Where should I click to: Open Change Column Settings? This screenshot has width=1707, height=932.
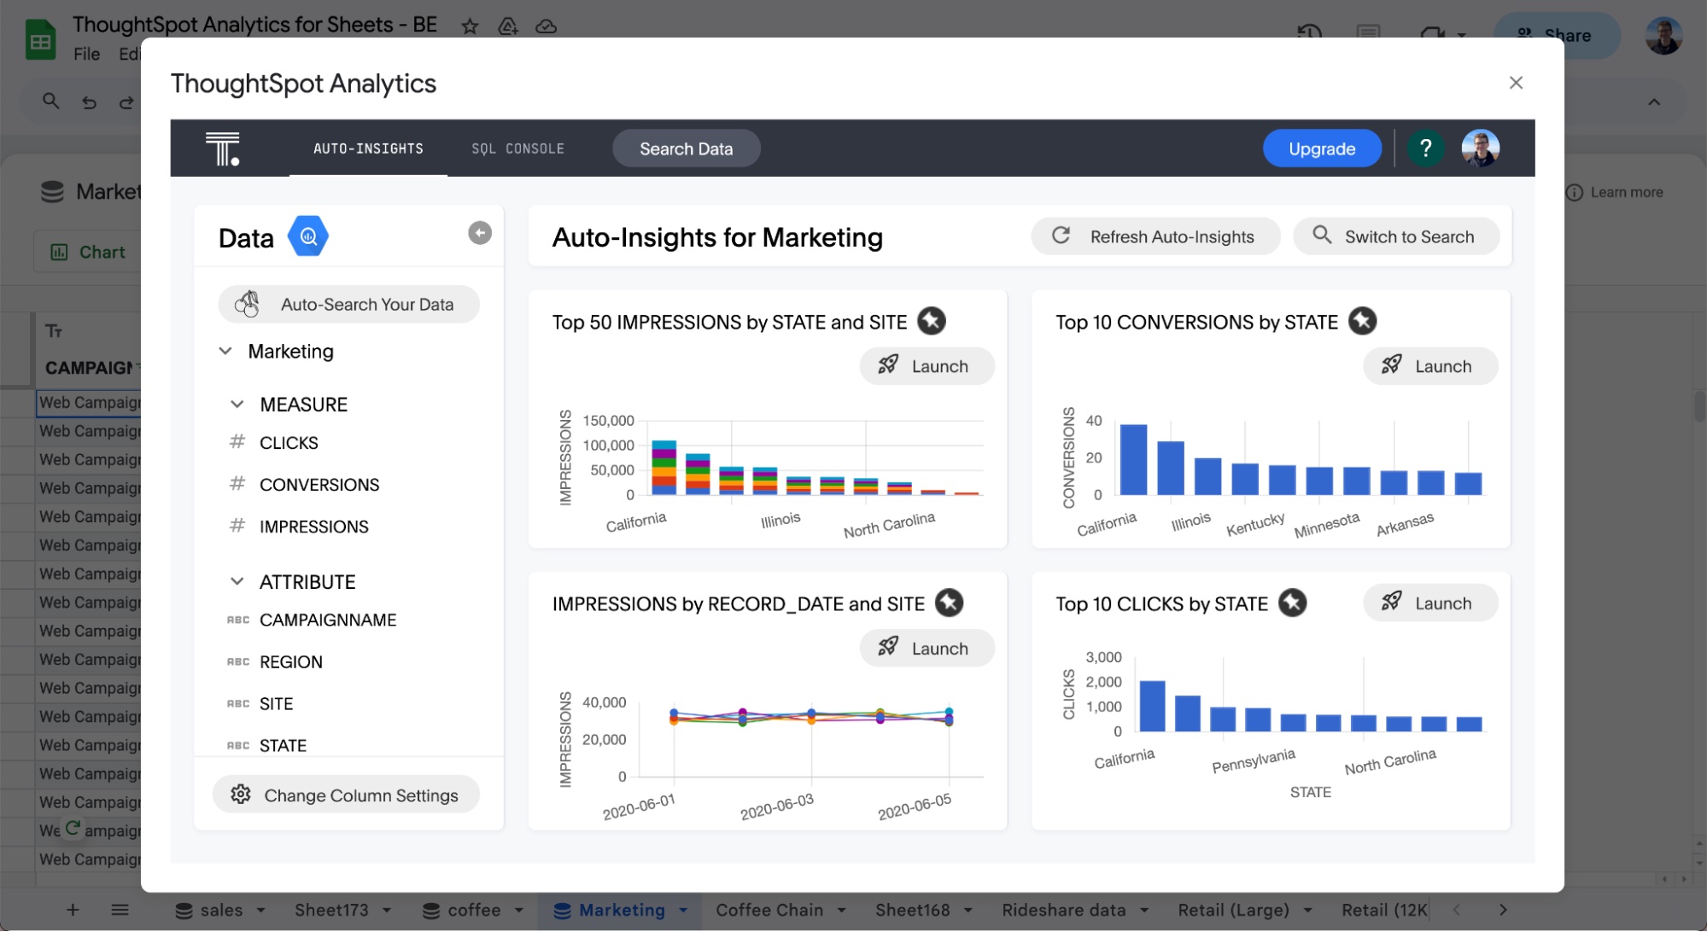(x=346, y=795)
